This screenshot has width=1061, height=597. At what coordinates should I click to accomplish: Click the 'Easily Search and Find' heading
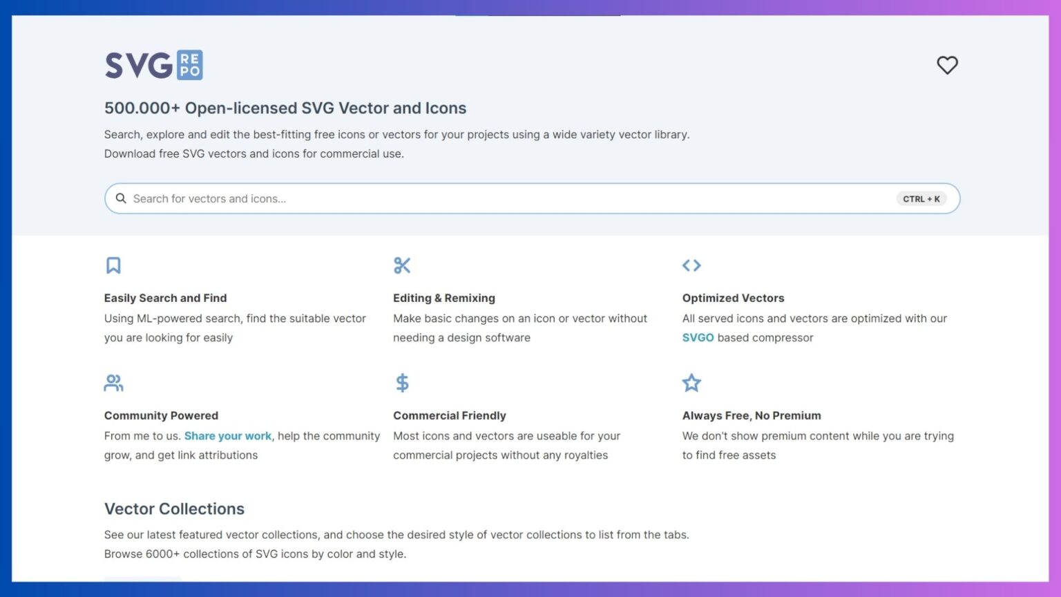165,298
